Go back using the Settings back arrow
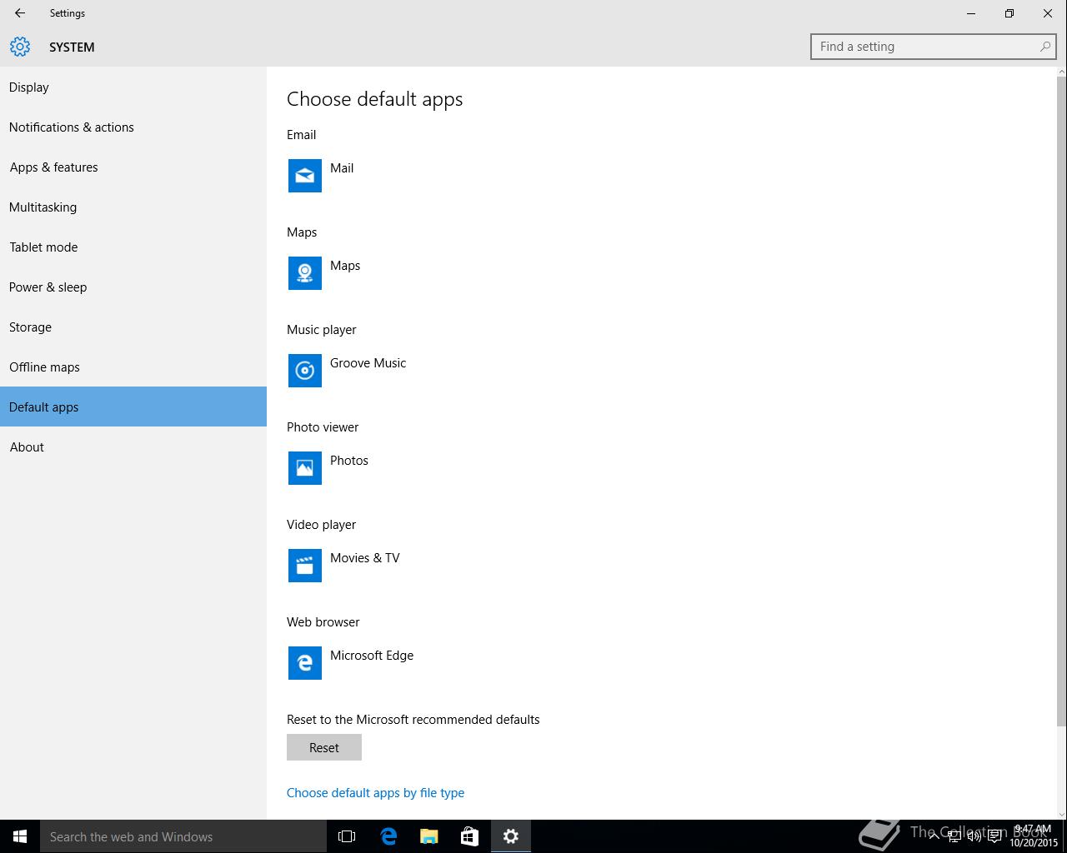Viewport: 1067px width, 853px height. pyautogui.click(x=20, y=13)
